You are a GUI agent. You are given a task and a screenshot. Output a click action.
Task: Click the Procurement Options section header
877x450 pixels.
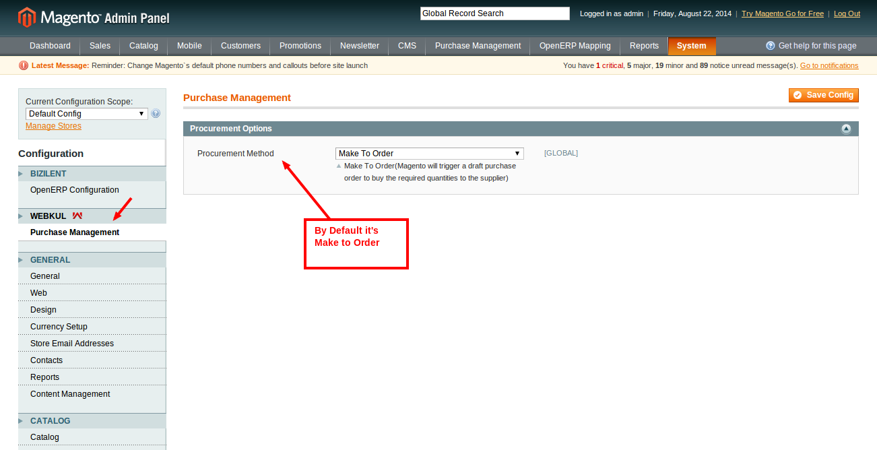[521, 129]
